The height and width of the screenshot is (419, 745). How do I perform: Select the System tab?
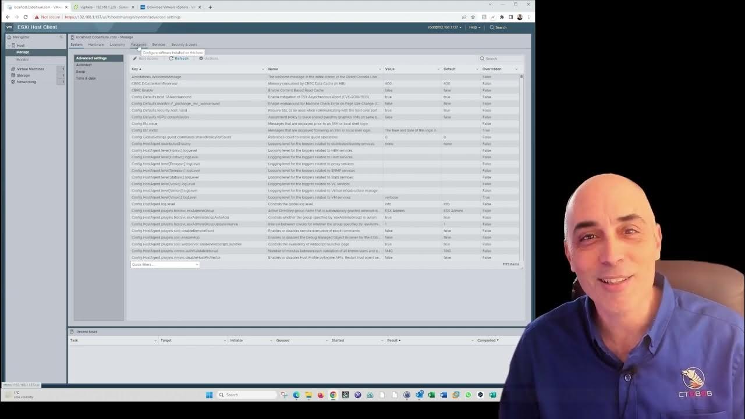point(76,44)
